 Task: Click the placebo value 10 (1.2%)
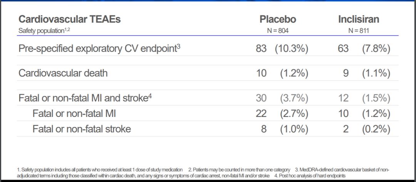coord(282,73)
